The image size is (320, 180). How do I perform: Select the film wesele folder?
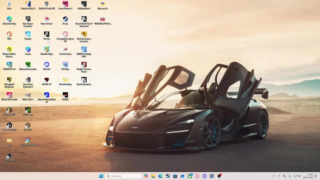[x=102, y=5]
